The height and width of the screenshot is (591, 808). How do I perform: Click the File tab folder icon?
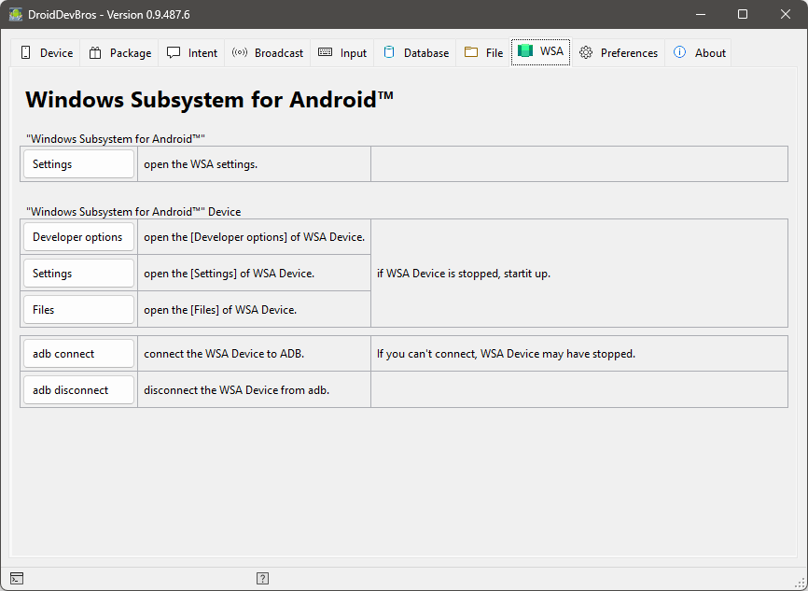point(471,53)
